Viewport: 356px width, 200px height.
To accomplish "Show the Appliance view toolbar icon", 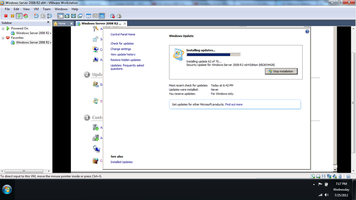I will [x=95, y=16].
